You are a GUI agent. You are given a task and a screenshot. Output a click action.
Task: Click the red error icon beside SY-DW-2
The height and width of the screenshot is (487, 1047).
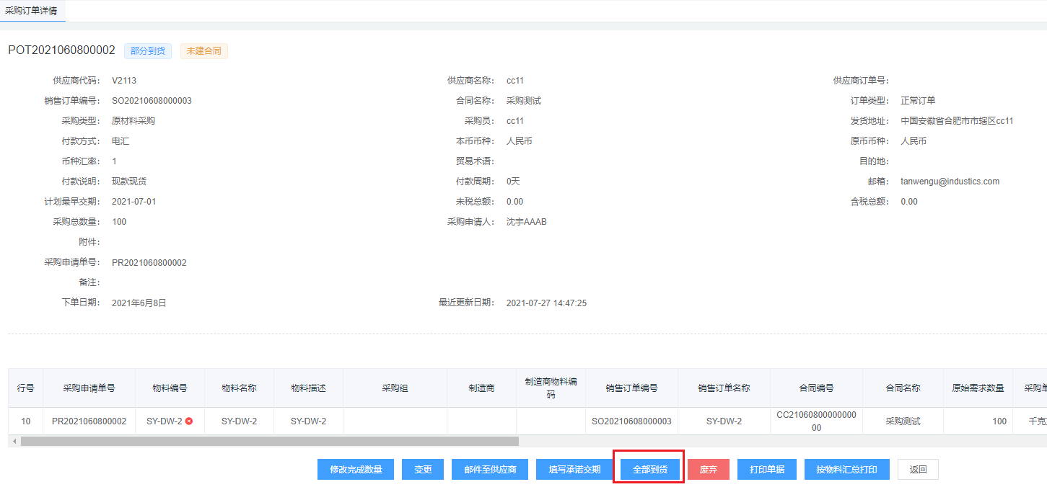click(189, 421)
